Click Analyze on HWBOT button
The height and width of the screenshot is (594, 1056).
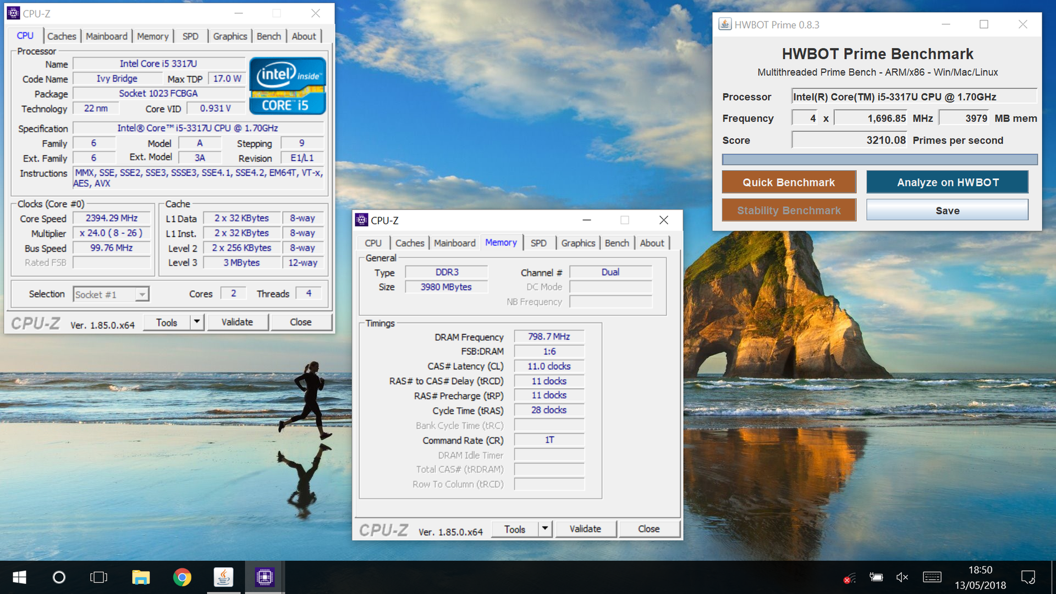(x=948, y=182)
